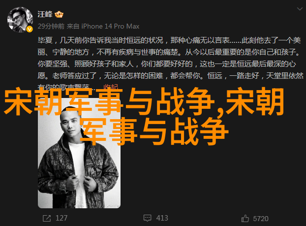Screen dimensions: 306x226
Task: Click the second orange line 军事与战争
Action: pos(154,131)
